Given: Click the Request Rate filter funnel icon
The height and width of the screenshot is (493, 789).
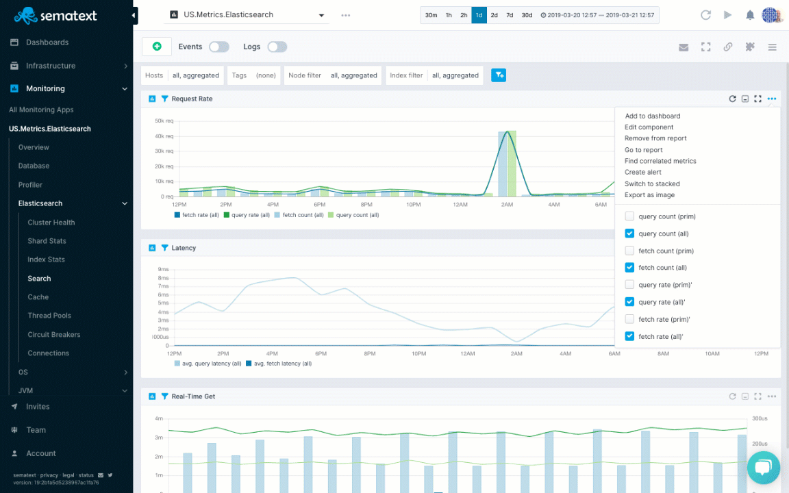Looking at the screenshot, I should pyautogui.click(x=164, y=99).
